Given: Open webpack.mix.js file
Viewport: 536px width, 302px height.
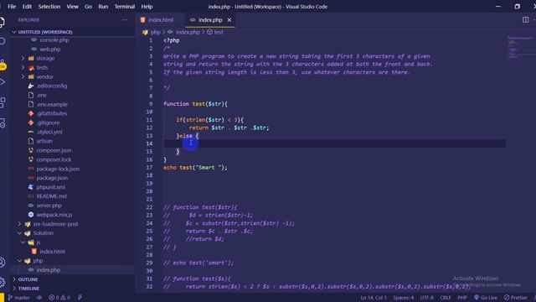Looking at the screenshot, I should (54, 215).
